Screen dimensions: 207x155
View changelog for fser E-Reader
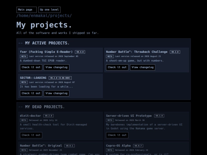[x=56, y=67]
